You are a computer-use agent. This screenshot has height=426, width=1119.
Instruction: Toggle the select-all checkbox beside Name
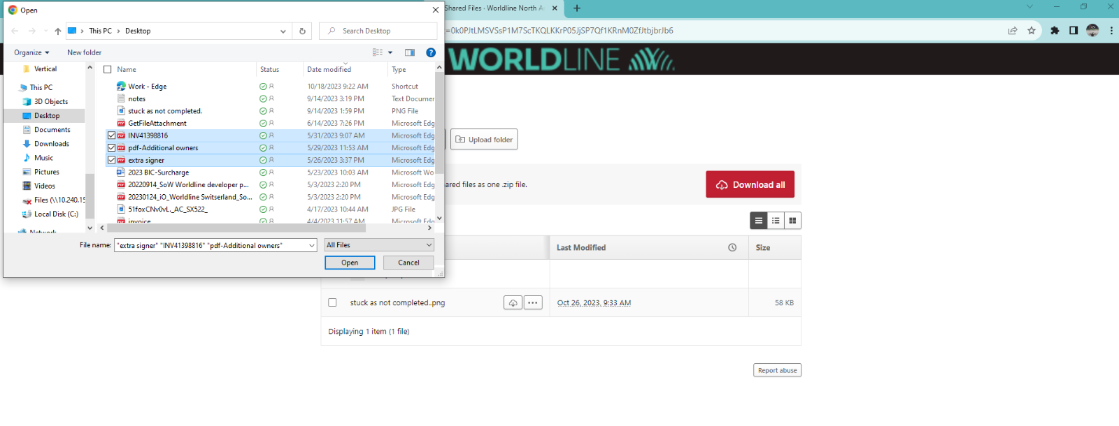pos(108,69)
